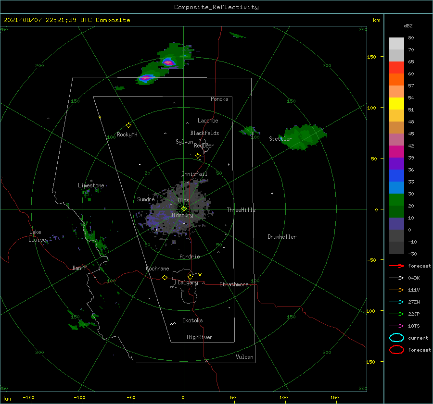Click the white cross marker east of ThreeHills

tap(272, 193)
